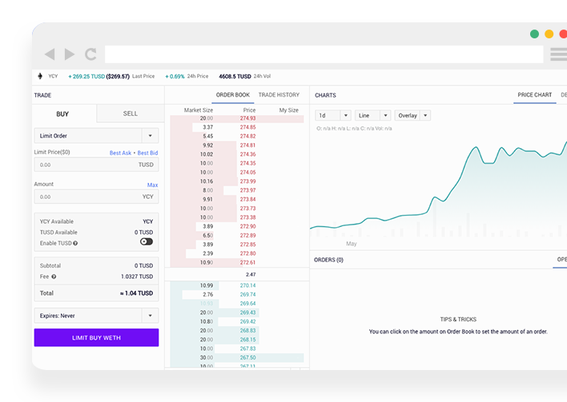Select the PRICE CHART tab
The width and height of the screenshot is (567, 402).
534,95
